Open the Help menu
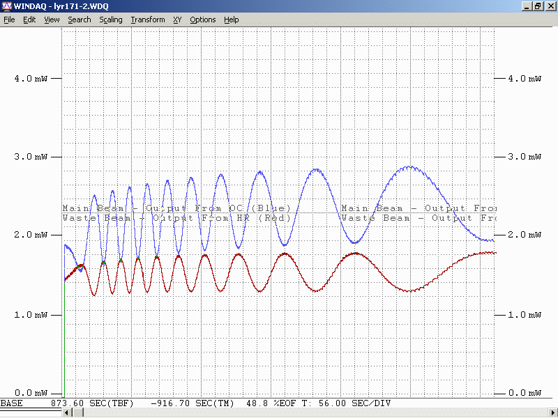Viewport: 558px width, 418px height. click(x=232, y=20)
